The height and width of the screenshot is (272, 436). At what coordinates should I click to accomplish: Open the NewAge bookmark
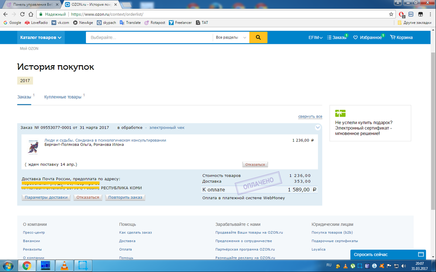(83, 23)
